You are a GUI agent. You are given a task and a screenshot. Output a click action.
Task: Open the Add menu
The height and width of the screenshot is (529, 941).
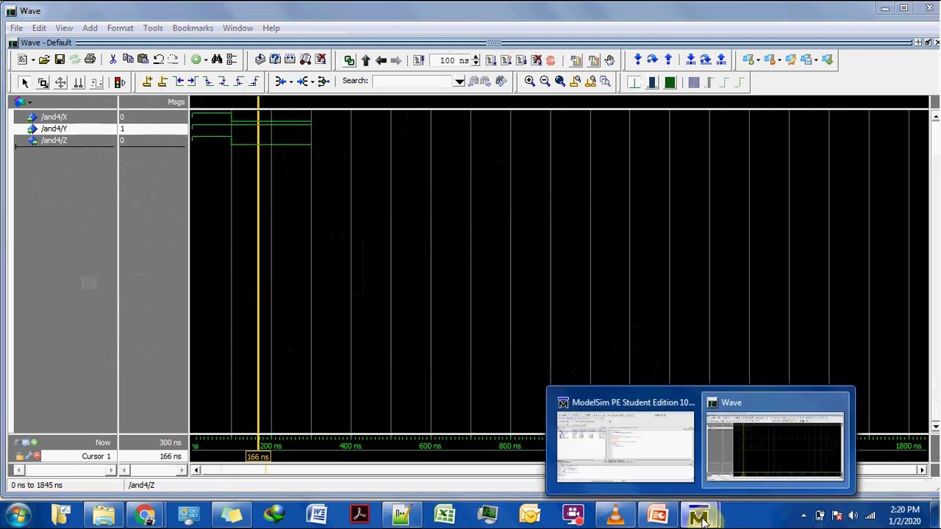[x=90, y=28]
